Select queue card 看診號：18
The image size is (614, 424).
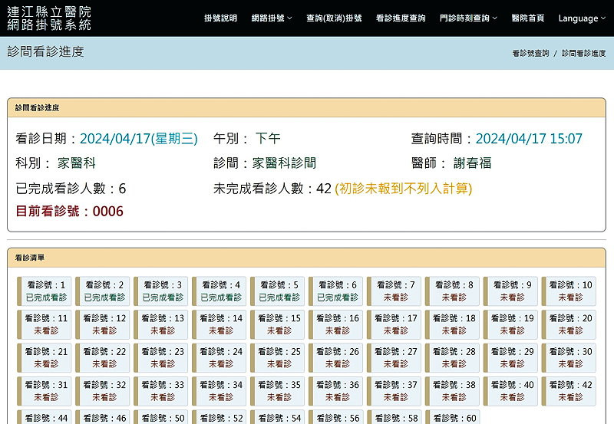[452, 324]
